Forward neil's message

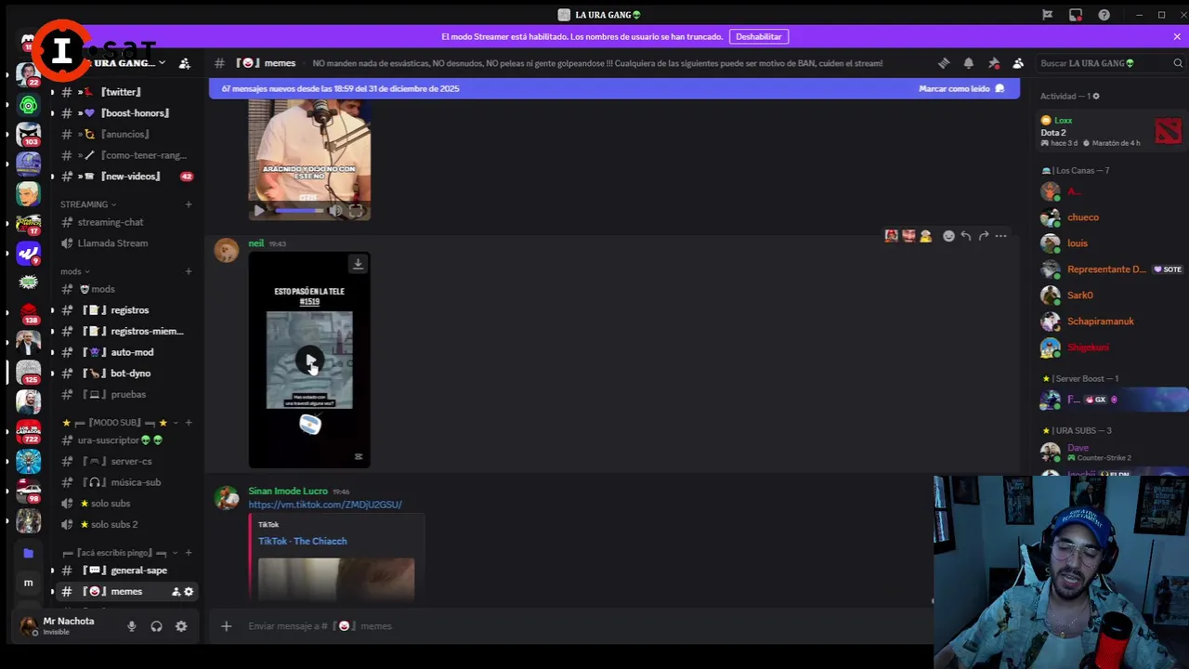point(983,236)
